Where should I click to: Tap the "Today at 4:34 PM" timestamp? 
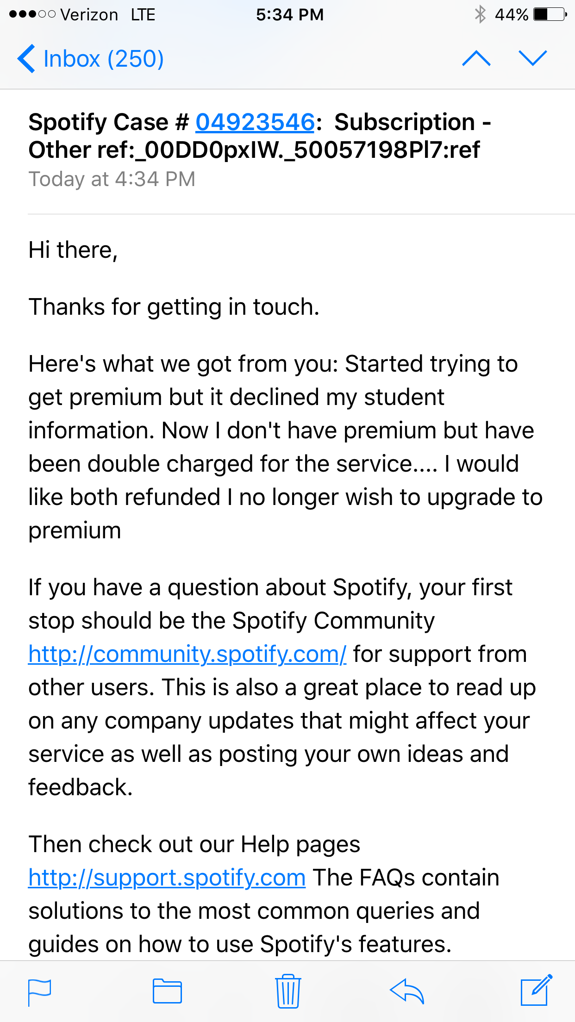(x=112, y=179)
